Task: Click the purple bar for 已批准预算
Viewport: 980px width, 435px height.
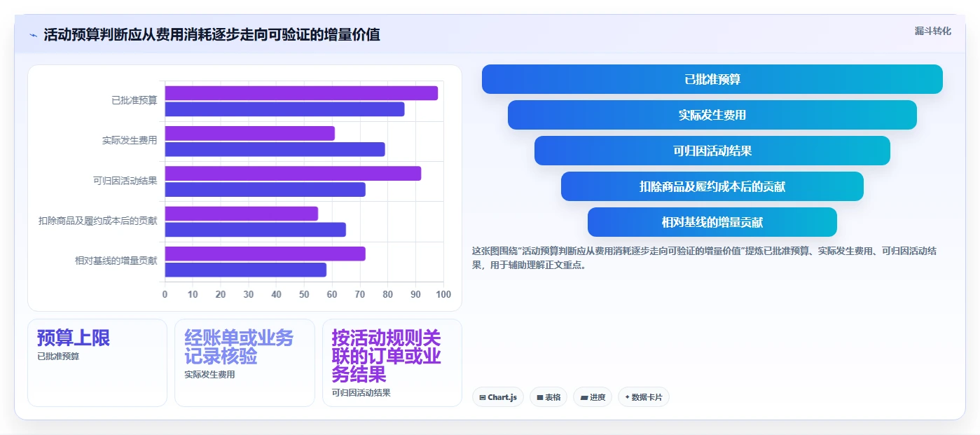Action: [301, 93]
